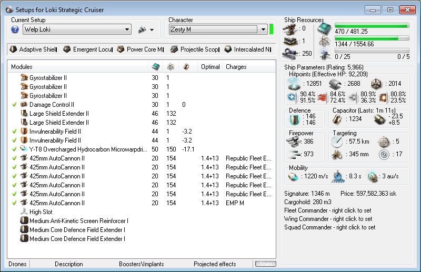Click the empty High Slot icon
This screenshot has height=272, width=421.
pos(24,211)
